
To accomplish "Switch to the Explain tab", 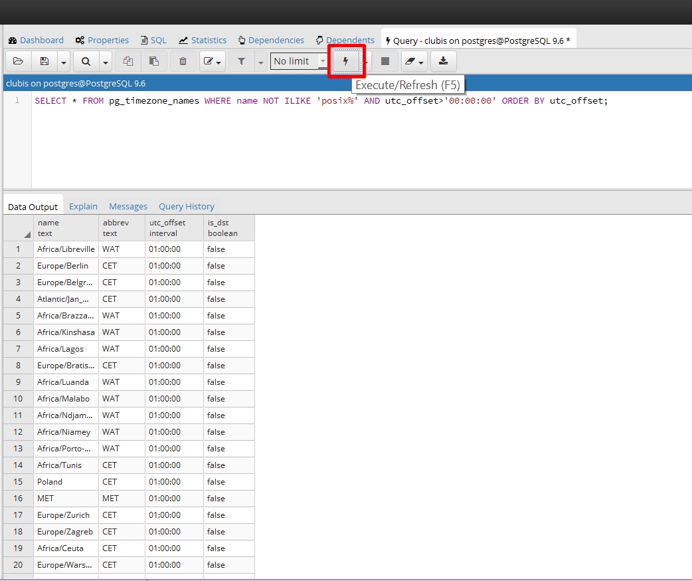I will (83, 206).
